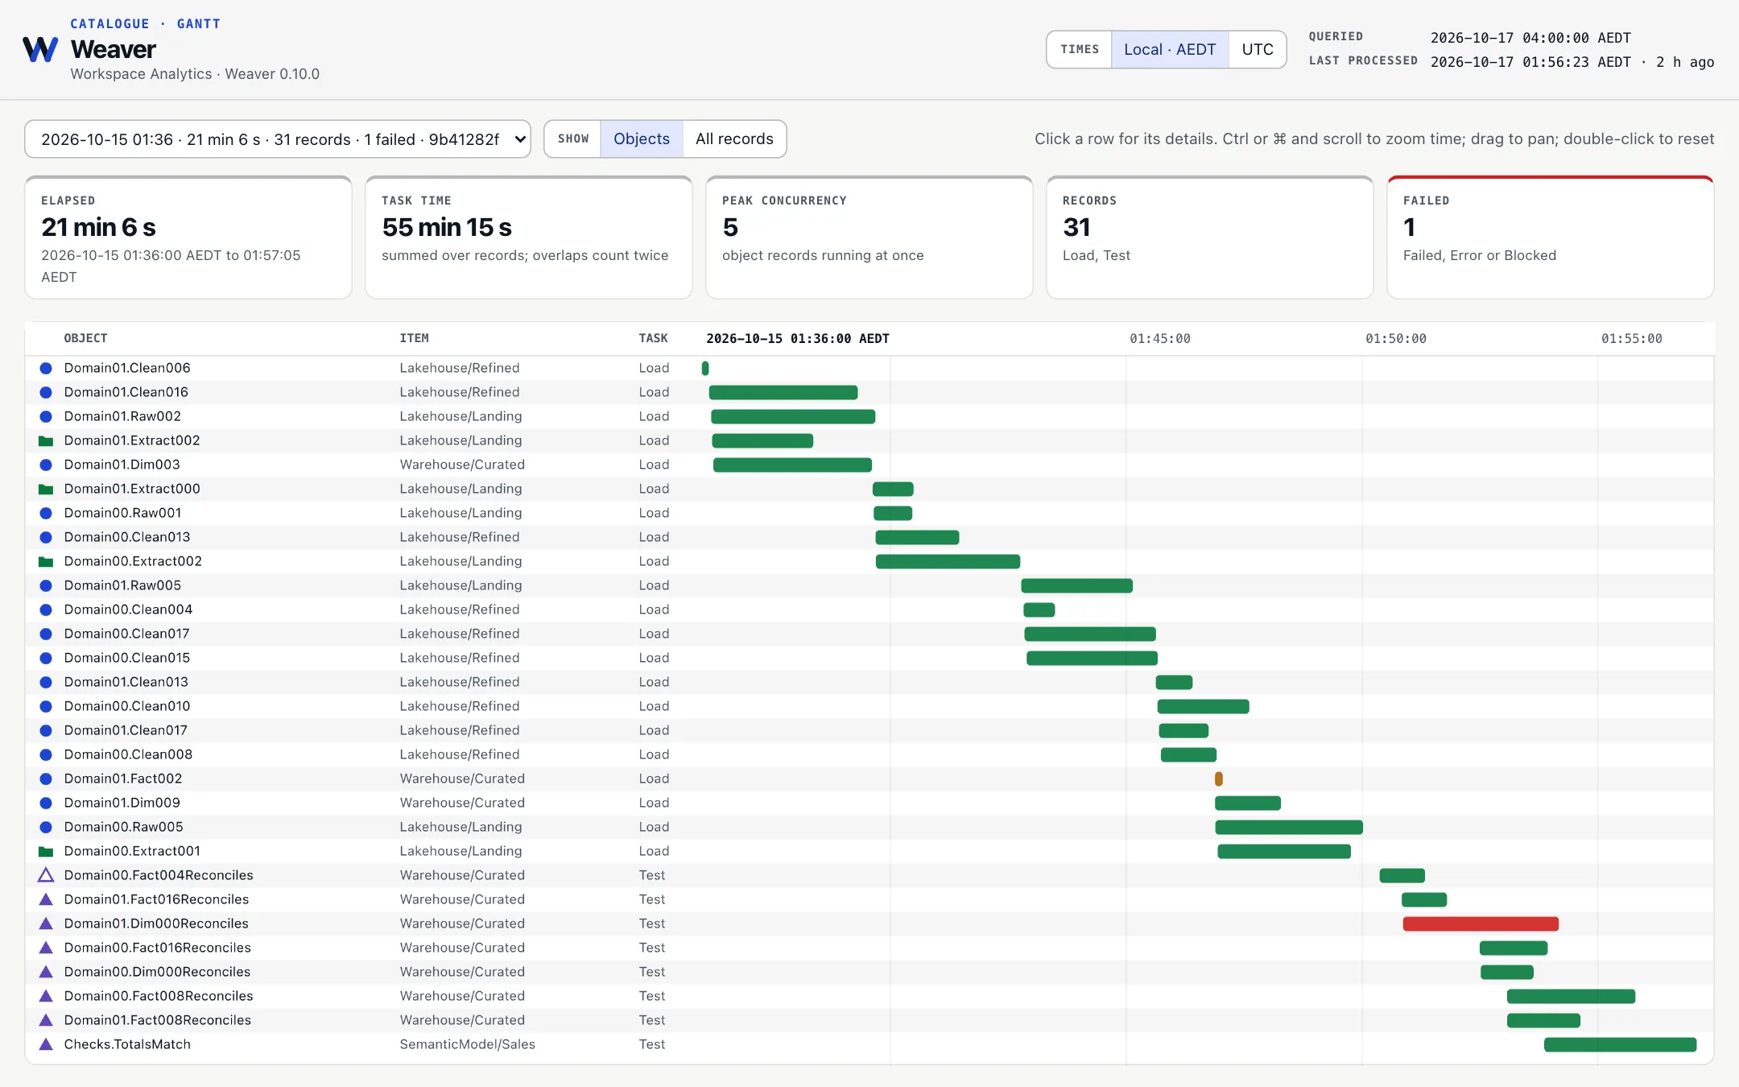Click the OBJECT column header
Viewport: 1739px width, 1087px height.
click(85, 338)
